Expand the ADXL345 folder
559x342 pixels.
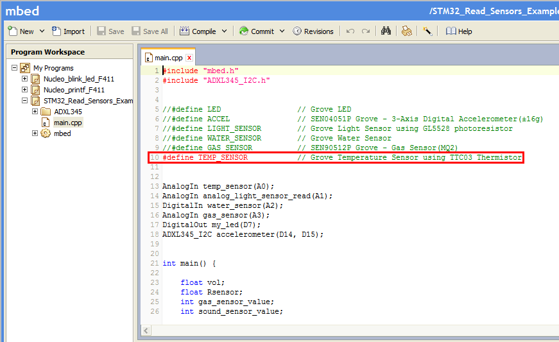(x=35, y=112)
